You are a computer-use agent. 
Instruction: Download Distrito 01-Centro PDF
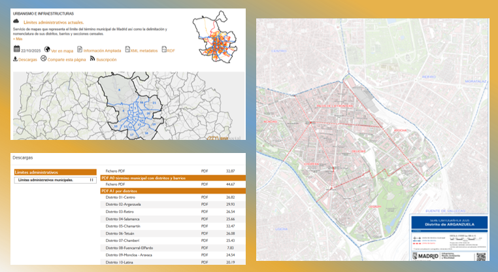point(173,197)
